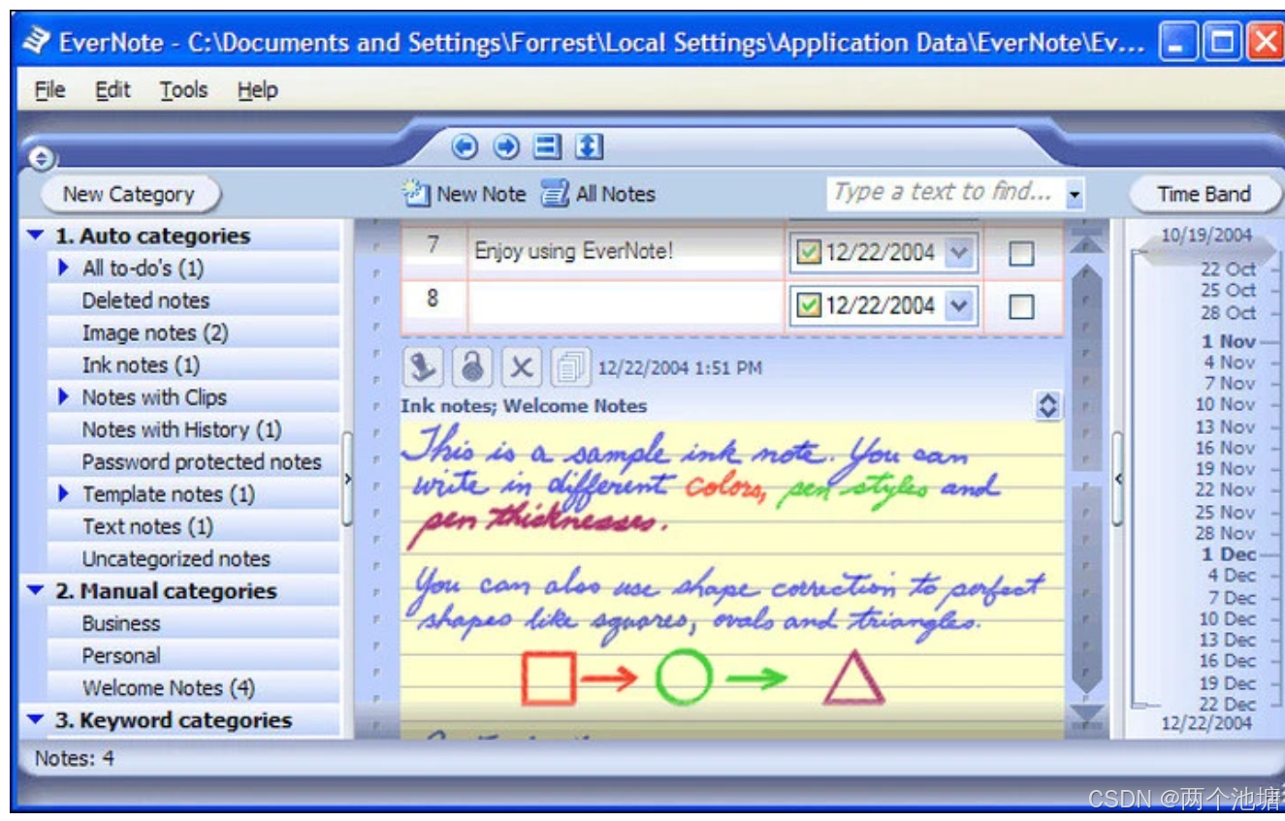The image size is (1285, 821).
Task: Open the Tools menu
Action: coord(183,90)
